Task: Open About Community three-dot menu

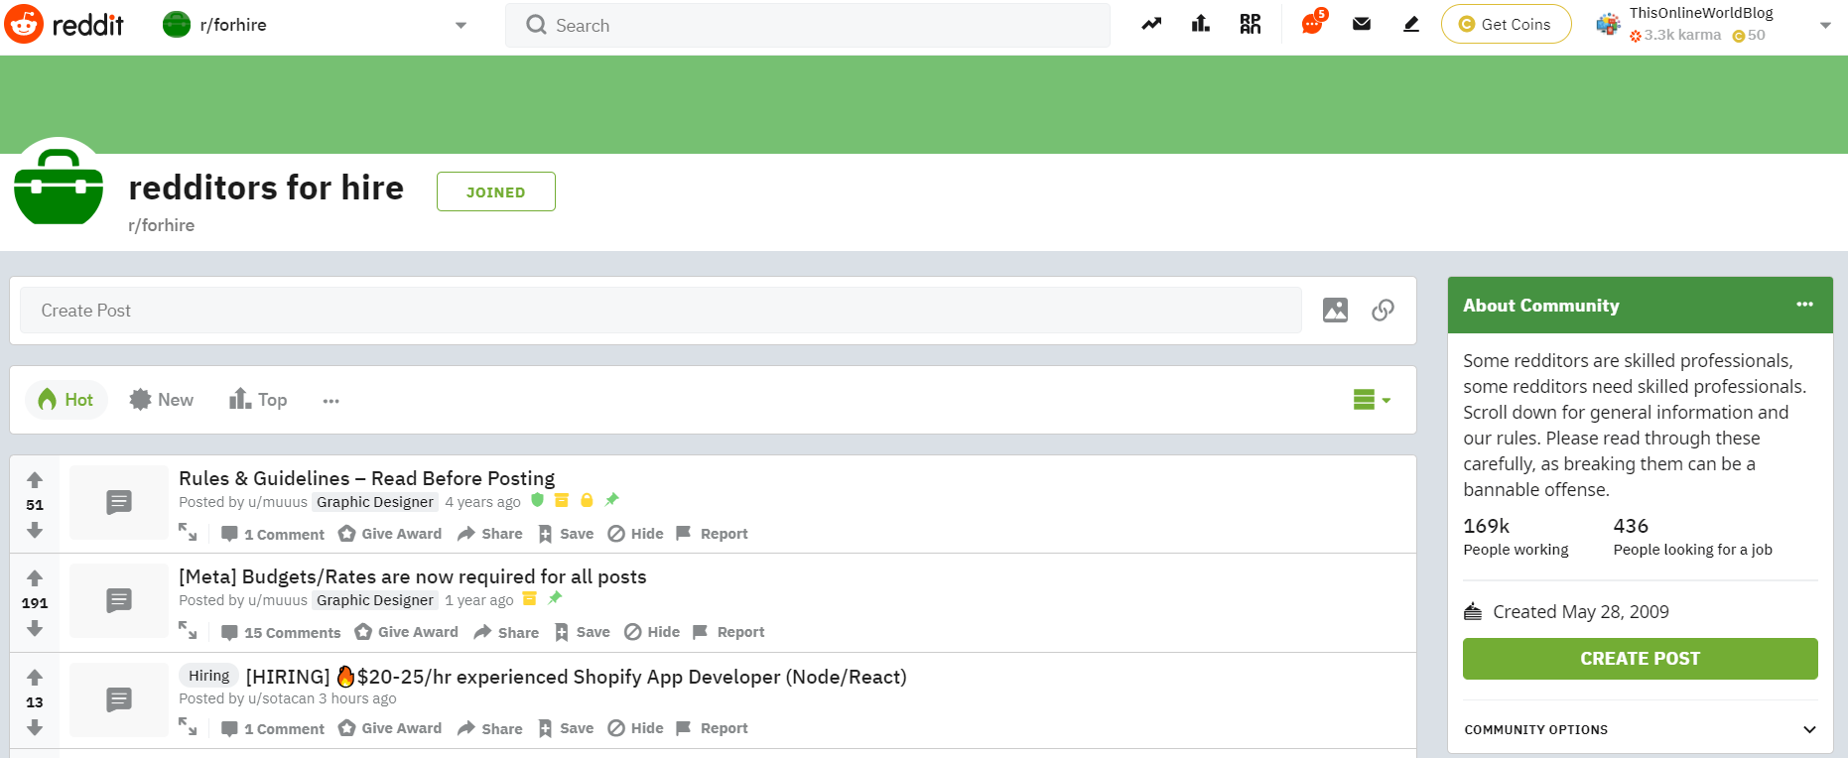Action: click(x=1804, y=305)
